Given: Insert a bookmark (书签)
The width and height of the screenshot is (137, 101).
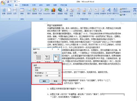Looking at the screenshot, I should tap(66, 11).
